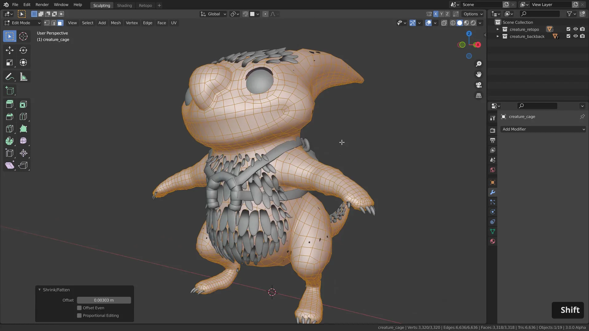The width and height of the screenshot is (589, 331).
Task: Click the outliner search field
Action: click(x=540, y=14)
